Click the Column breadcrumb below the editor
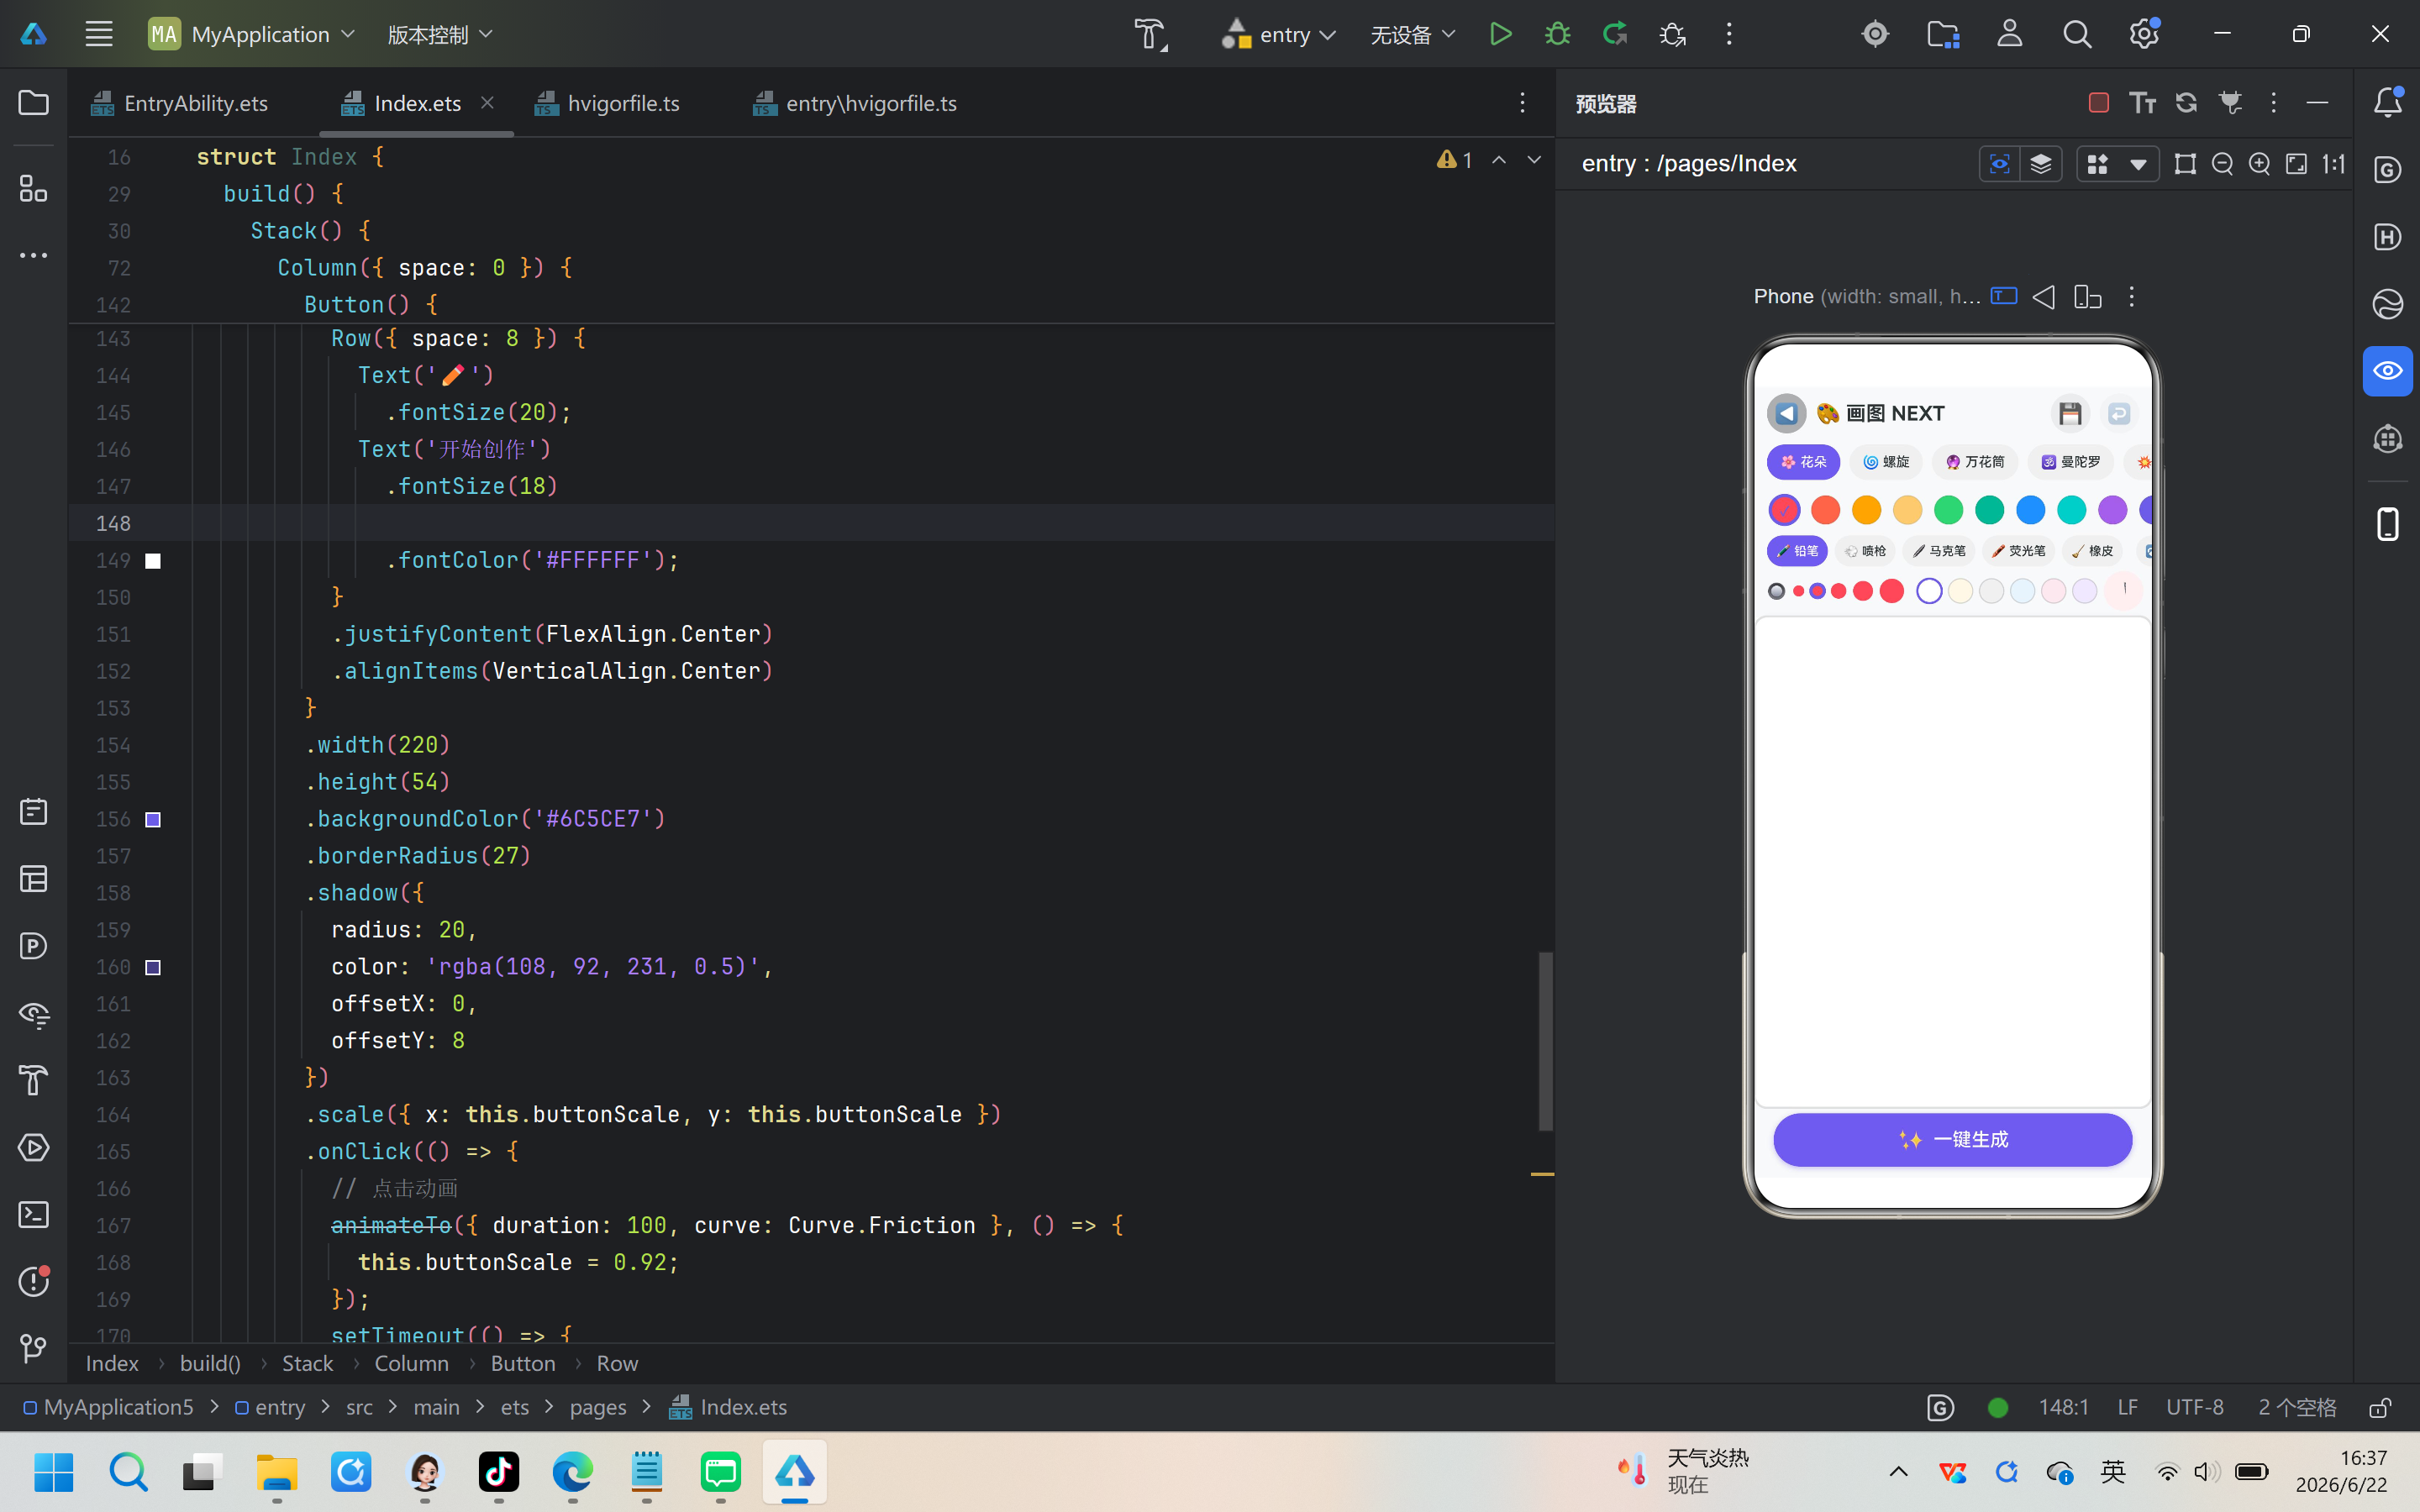 click(x=411, y=1363)
